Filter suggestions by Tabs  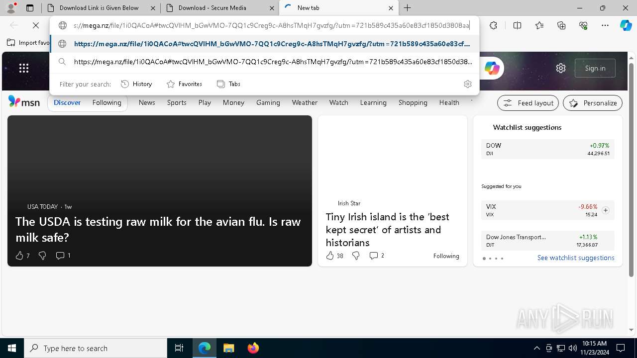click(x=228, y=84)
